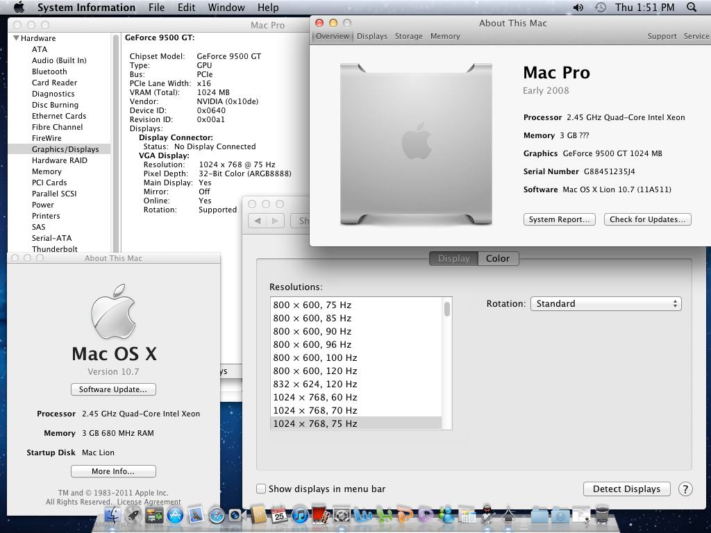Screen dimensions: 711x533
Task: Go forward in Displays preferences window
Action: click(x=275, y=221)
